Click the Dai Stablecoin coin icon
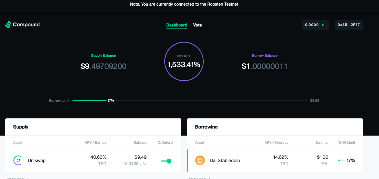The width and height of the screenshot is (379, 179). [200, 160]
